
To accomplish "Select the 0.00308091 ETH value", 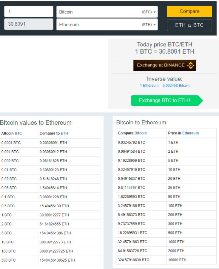I will click(x=53, y=143).
